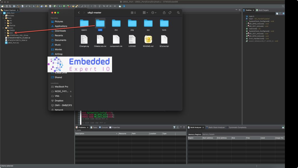Select the component.mk file
The image size is (298, 168).
(x=116, y=41)
